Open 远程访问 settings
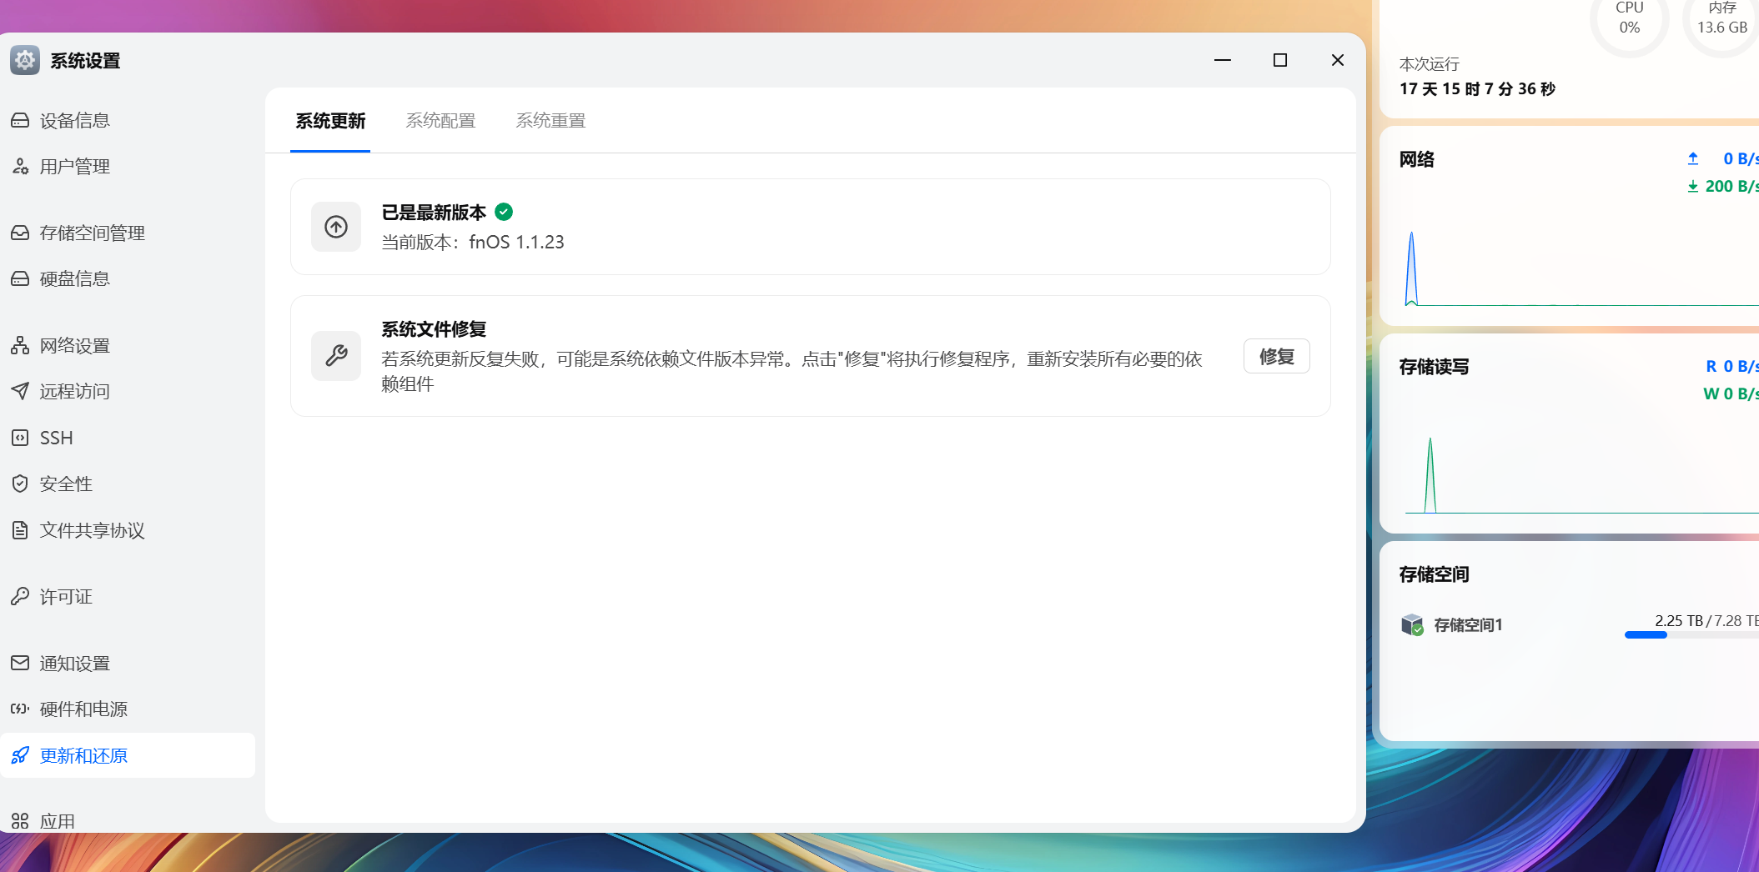The image size is (1759, 872). (128, 392)
